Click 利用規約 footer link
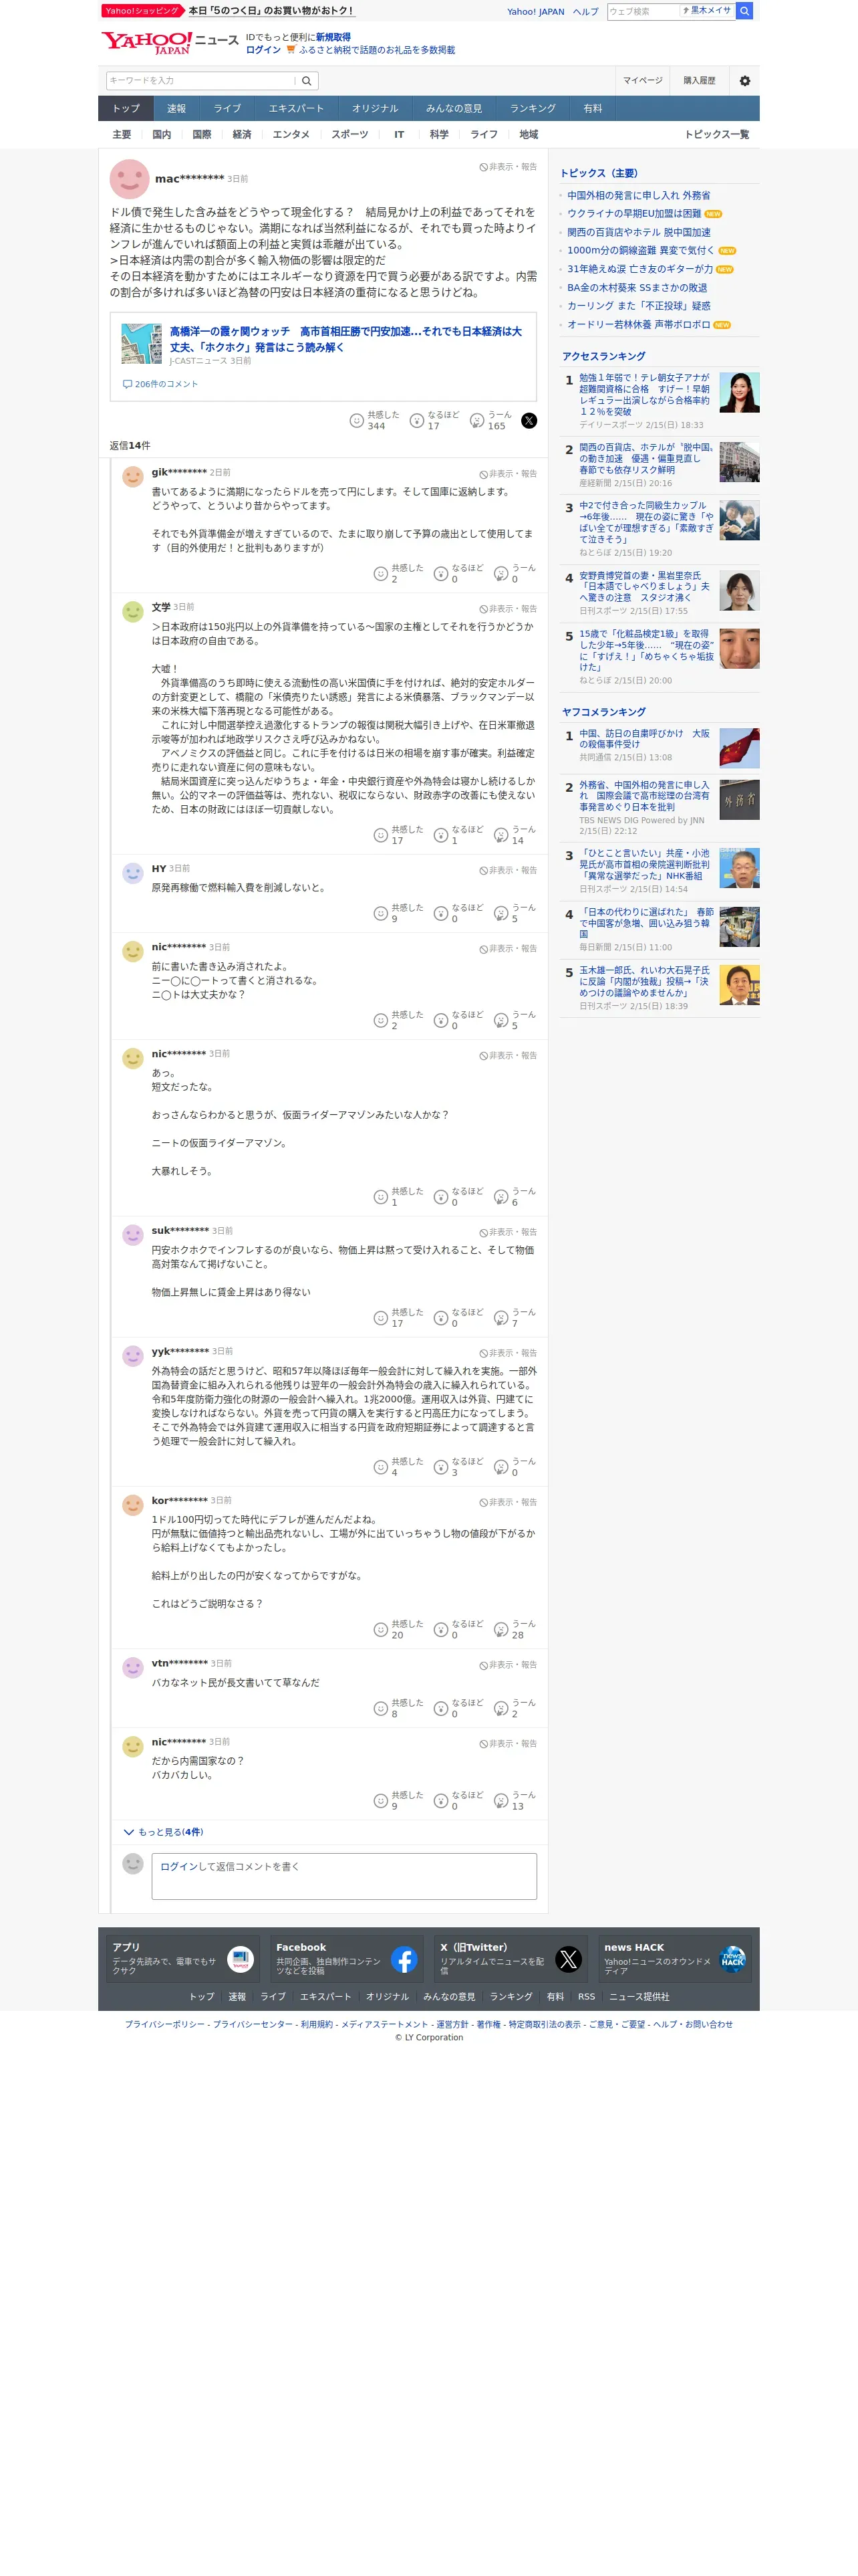Screen dimensions: 858x2576 (317, 2024)
